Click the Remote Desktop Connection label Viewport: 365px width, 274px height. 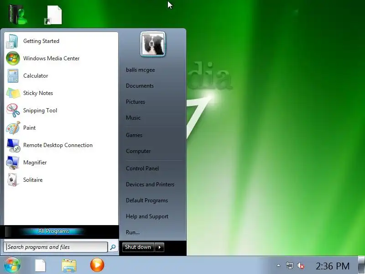pos(58,145)
